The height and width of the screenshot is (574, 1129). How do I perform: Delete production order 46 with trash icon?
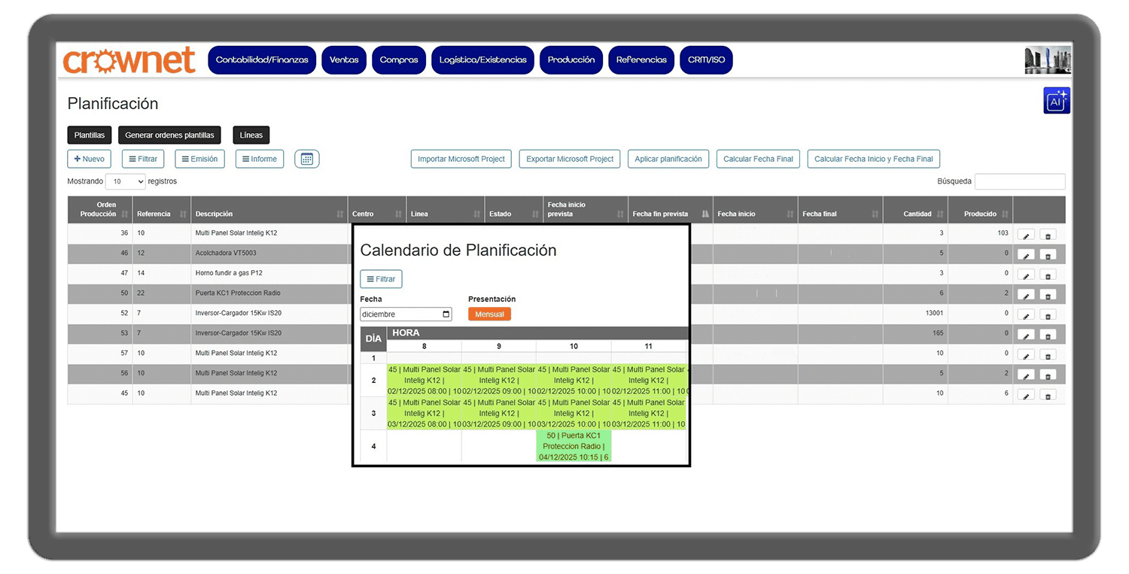click(1047, 254)
